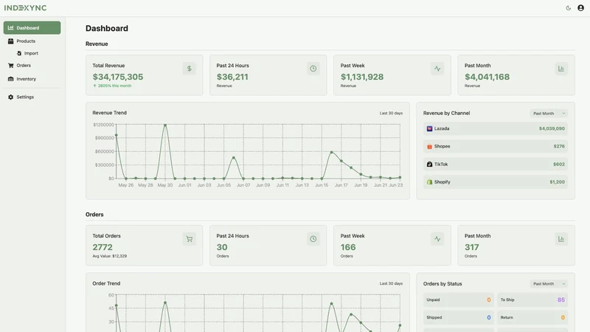Click the To Ship status tile

532,300
